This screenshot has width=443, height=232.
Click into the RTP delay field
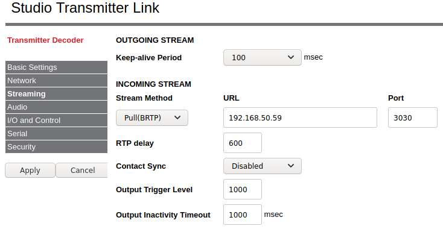coord(243,143)
